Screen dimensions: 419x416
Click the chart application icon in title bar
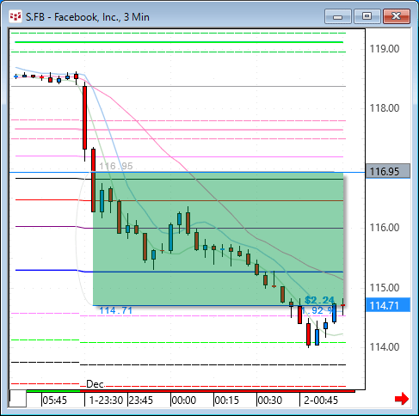(15, 17)
